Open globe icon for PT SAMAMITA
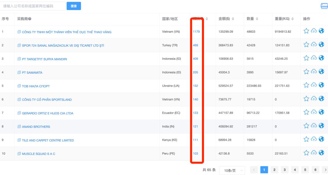The height and width of the screenshot is (175, 328). [322, 71]
